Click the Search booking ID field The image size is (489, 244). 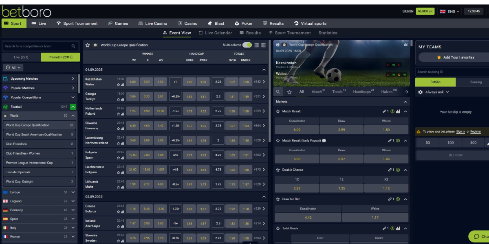452,72
